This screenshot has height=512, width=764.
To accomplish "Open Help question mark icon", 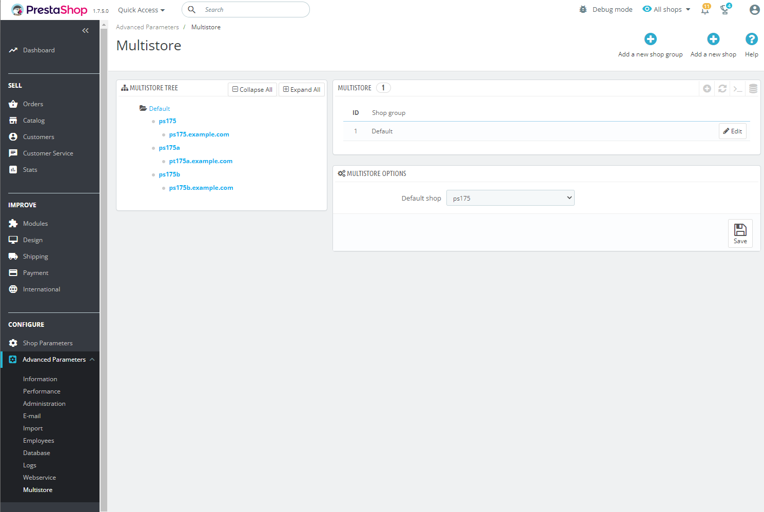I will 752,39.
